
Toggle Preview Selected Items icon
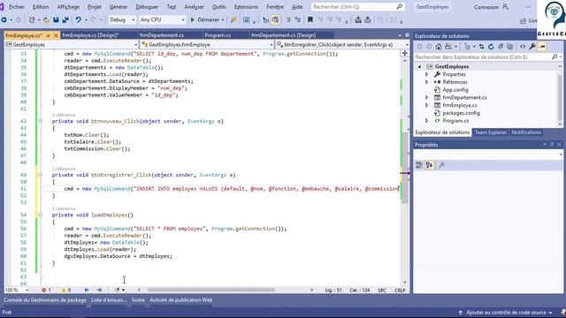point(542,47)
